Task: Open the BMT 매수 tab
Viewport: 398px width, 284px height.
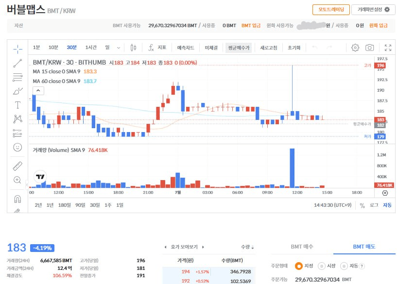Action: coord(302,247)
